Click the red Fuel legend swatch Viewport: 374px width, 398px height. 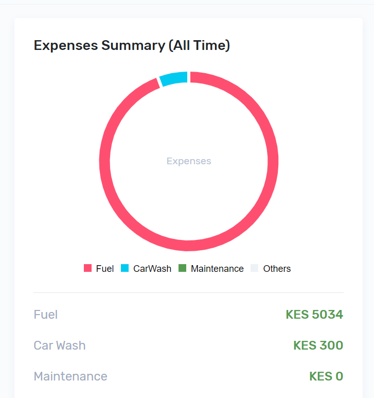click(88, 268)
